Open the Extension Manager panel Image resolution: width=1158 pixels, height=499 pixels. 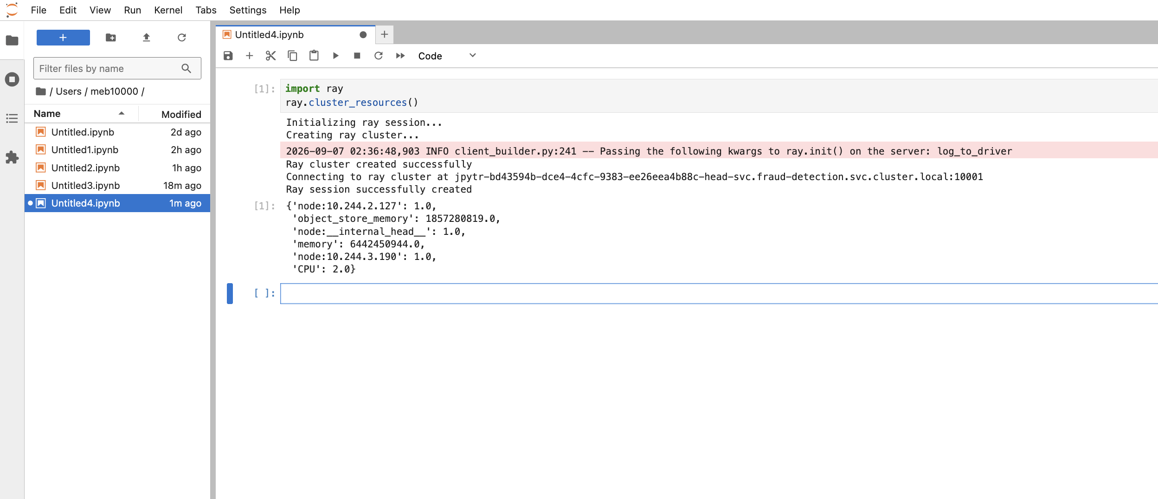coord(12,157)
